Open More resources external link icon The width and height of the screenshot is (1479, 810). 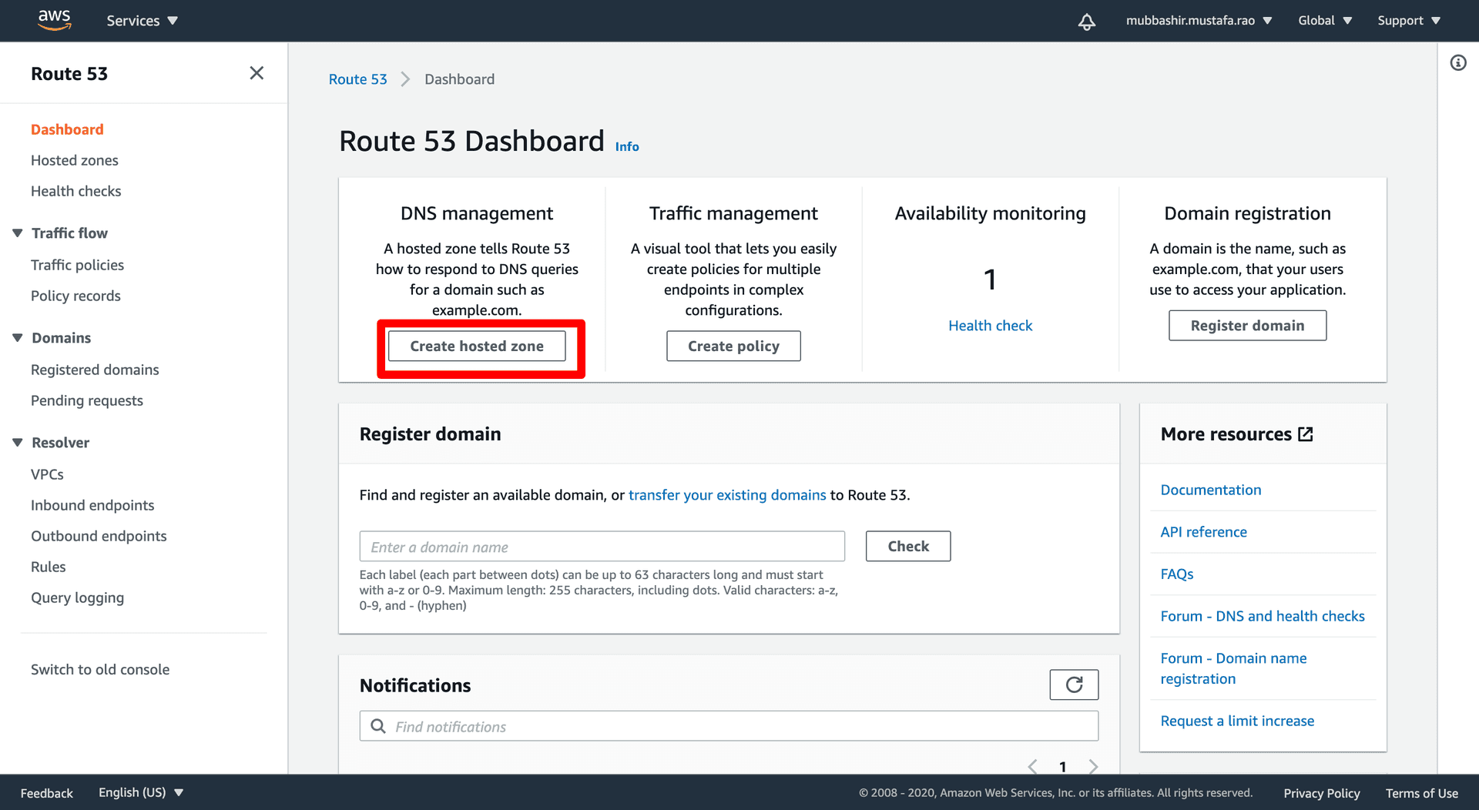tap(1306, 434)
